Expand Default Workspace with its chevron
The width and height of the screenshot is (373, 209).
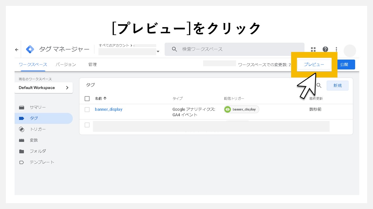[x=67, y=87]
